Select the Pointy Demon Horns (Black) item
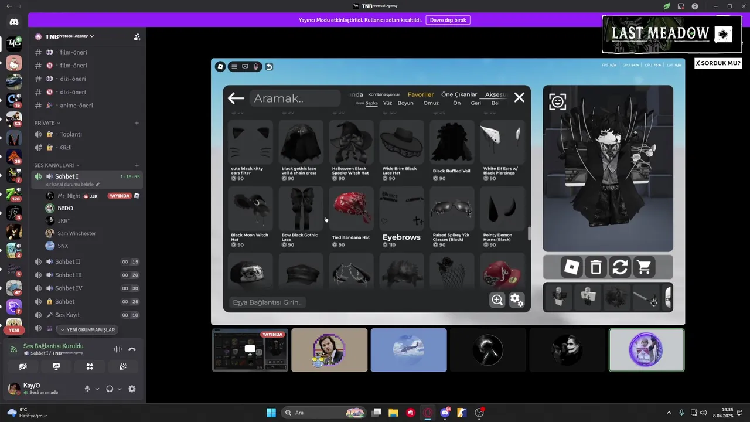This screenshot has width=750, height=422. tap(502, 217)
